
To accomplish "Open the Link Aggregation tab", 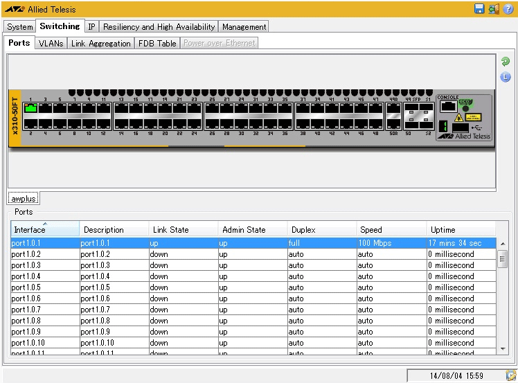I will pyautogui.click(x=100, y=43).
